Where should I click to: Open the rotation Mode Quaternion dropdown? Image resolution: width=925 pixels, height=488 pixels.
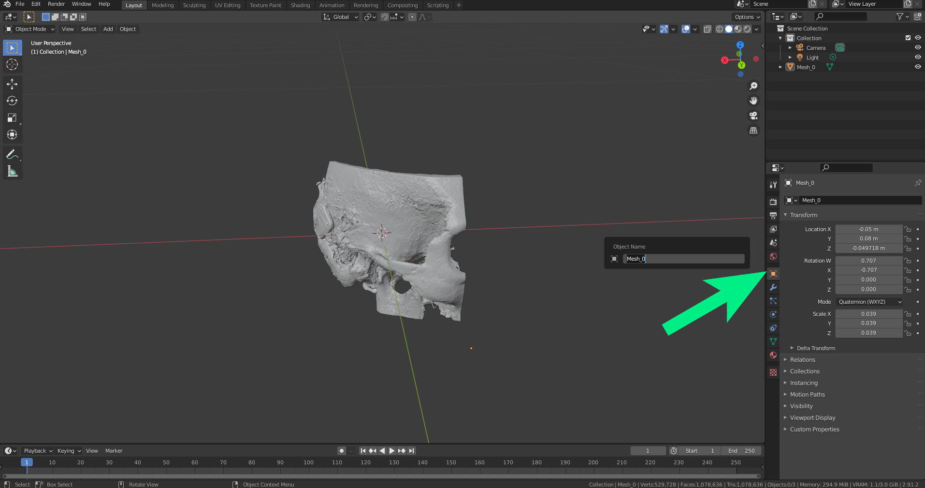point(868,302)
